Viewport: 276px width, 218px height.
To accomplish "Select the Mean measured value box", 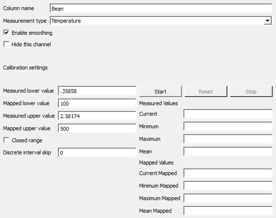I will (x=228, y=151).
